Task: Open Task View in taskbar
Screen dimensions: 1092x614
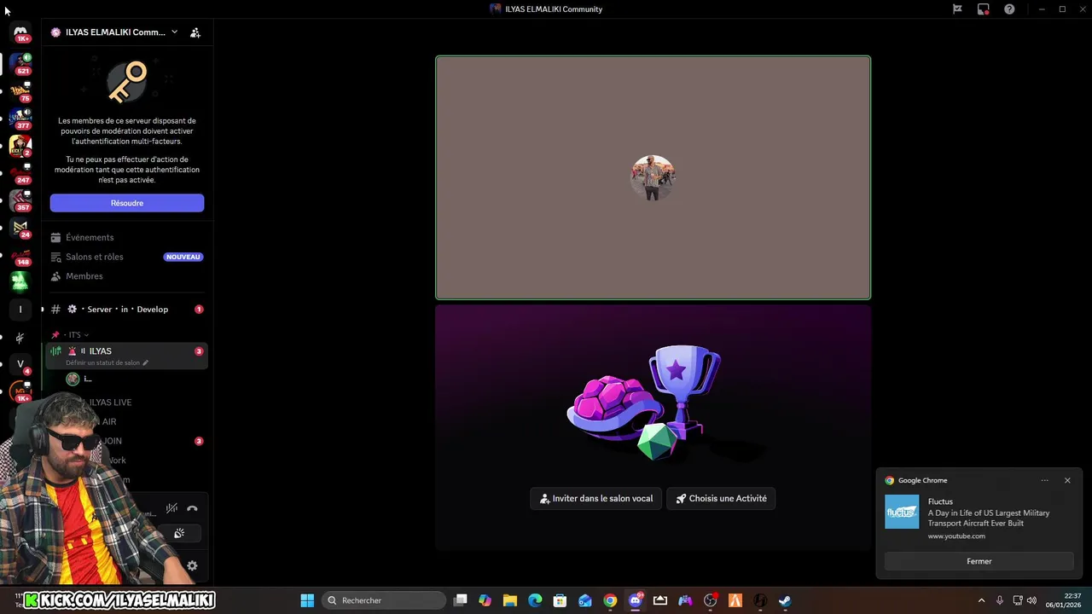Action: (461, 600)
